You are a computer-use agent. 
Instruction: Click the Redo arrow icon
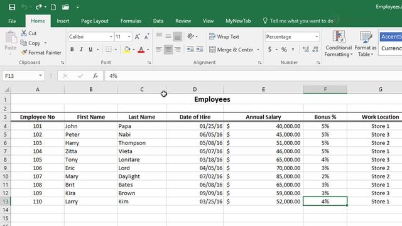(x=39, y=7)
